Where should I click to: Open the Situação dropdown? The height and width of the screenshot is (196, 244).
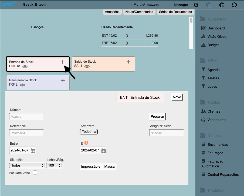[27, 165]
